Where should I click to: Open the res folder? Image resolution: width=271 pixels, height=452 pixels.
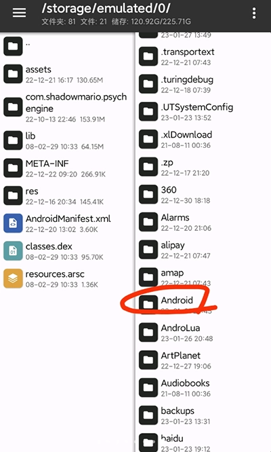coord(67,195)
